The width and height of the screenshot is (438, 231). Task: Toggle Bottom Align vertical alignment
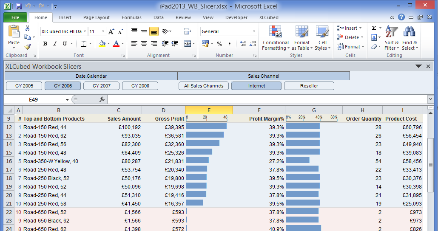[x=154, y=31]
